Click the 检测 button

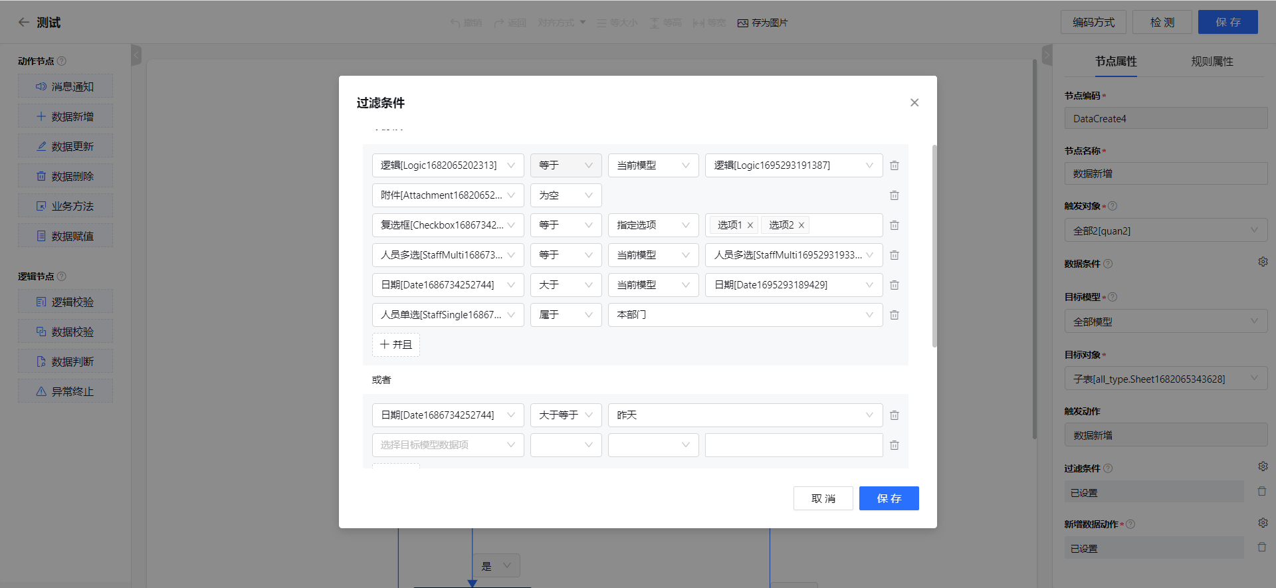pos(1162,22)
